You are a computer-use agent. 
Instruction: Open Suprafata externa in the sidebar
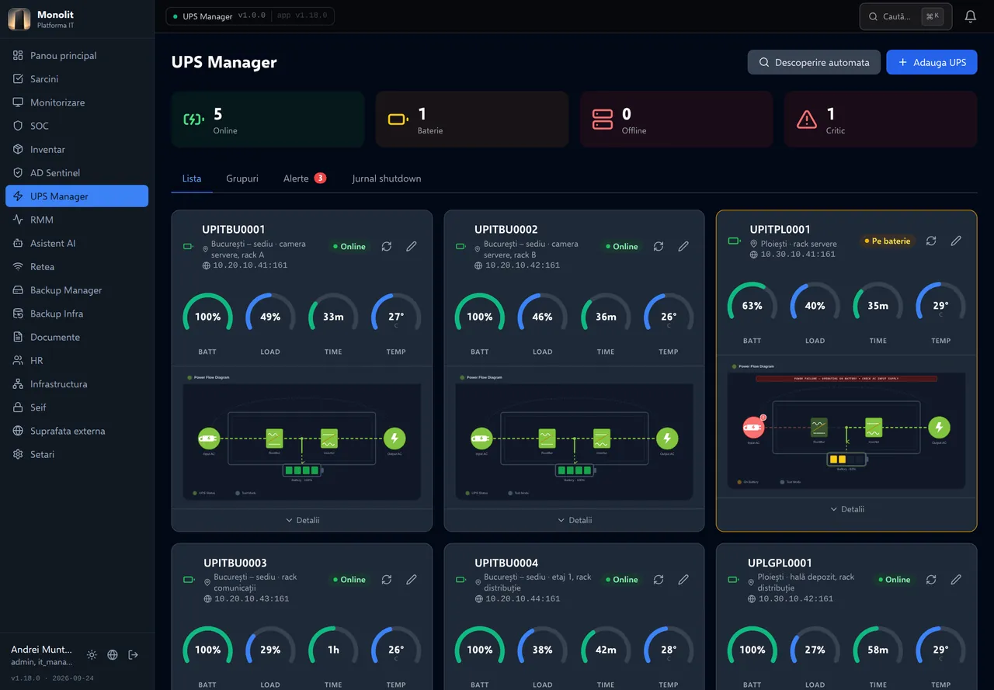coord(77,431)
